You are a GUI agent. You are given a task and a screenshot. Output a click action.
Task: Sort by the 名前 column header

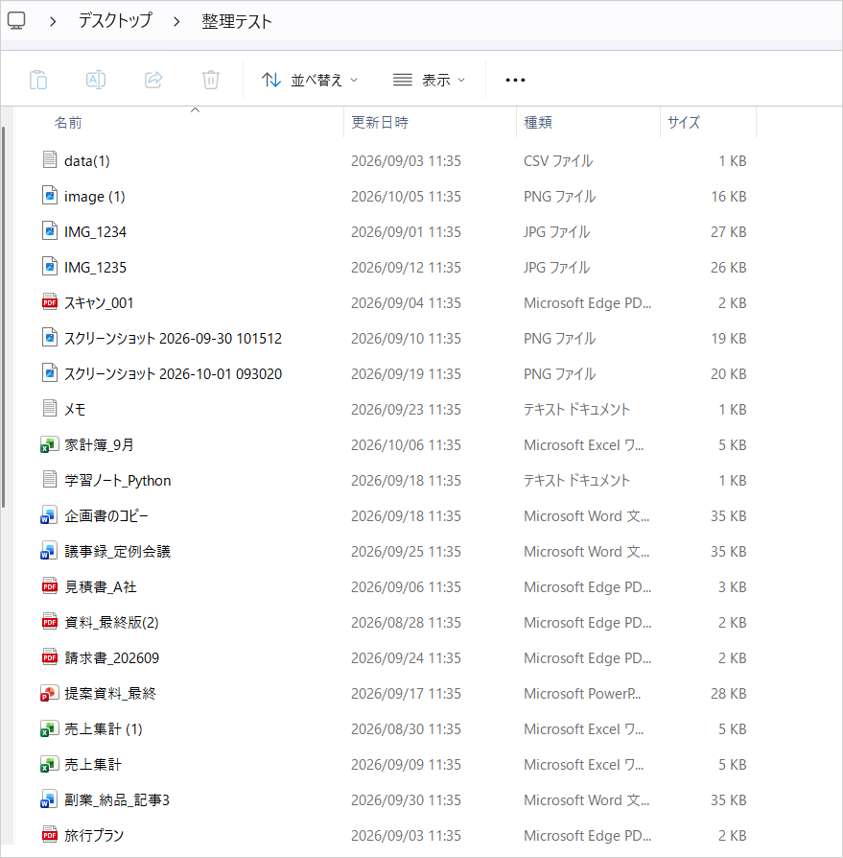coord(68,123)
